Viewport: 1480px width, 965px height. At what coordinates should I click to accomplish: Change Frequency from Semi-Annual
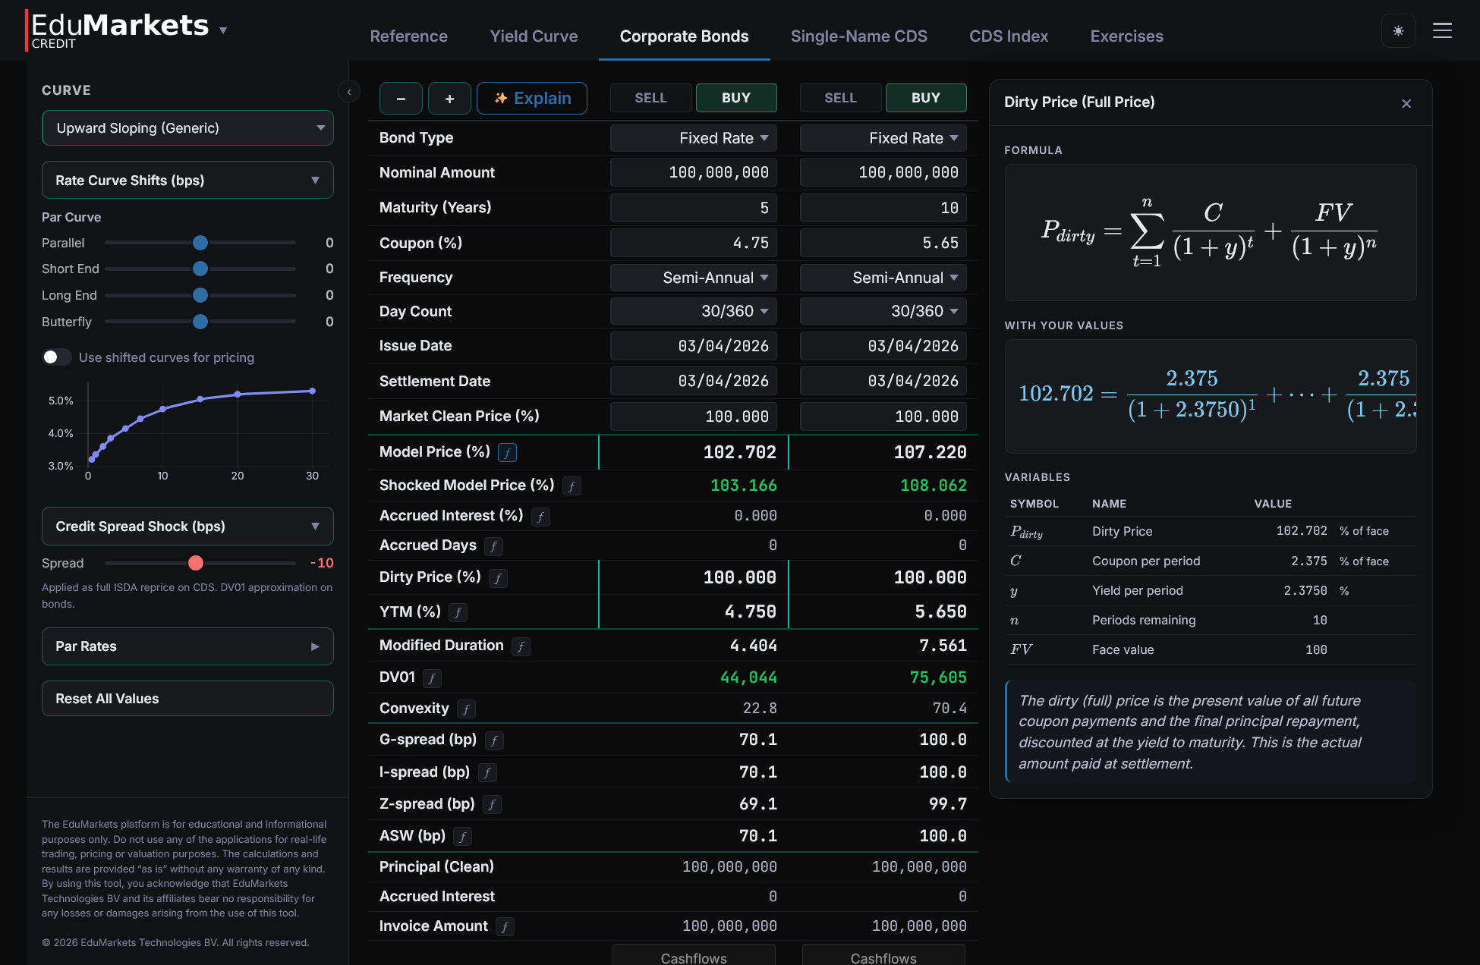692,278
